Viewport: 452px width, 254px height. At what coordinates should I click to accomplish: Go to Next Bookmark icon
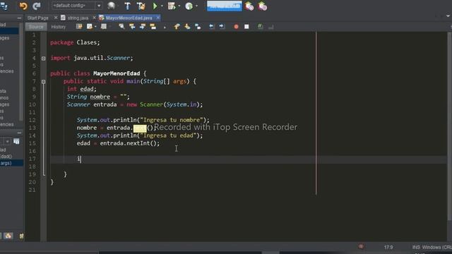coord(187,27)
